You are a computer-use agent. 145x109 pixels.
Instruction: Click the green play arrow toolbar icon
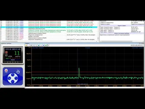click(x=39, y=45)
